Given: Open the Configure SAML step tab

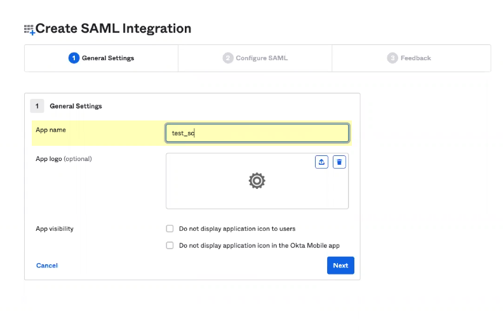Looking at the screenshot, I should point(255,58).
